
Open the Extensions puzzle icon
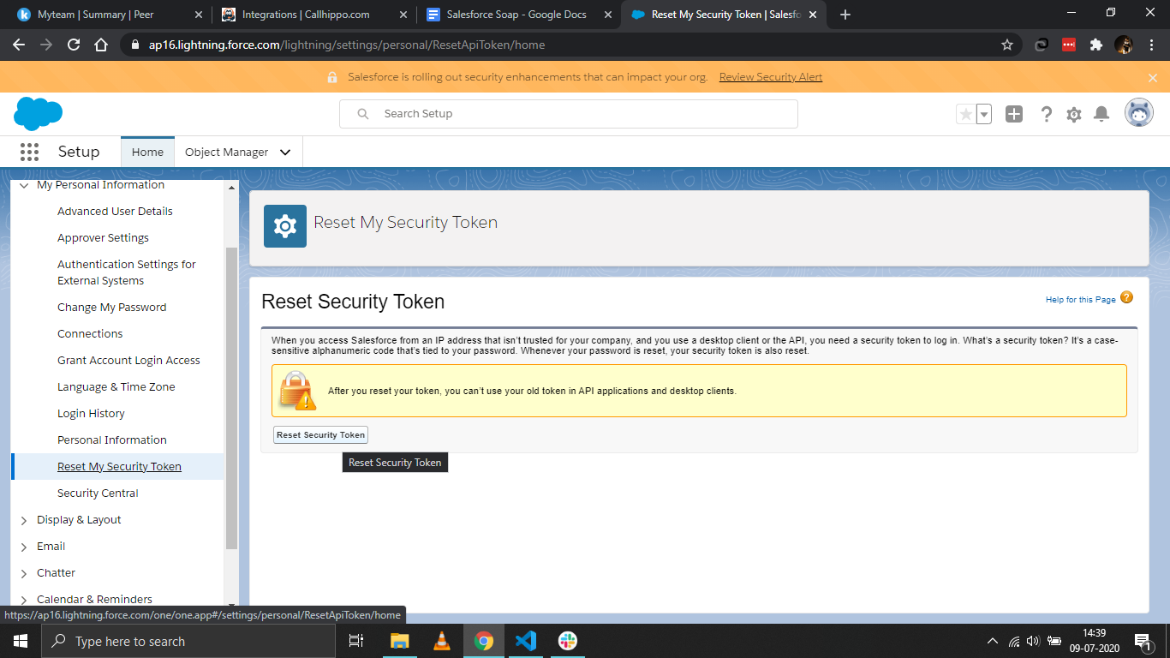click(x=1095, y=45)
